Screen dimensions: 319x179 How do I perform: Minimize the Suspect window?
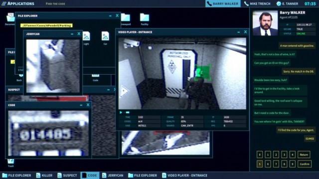pos(109,89)
